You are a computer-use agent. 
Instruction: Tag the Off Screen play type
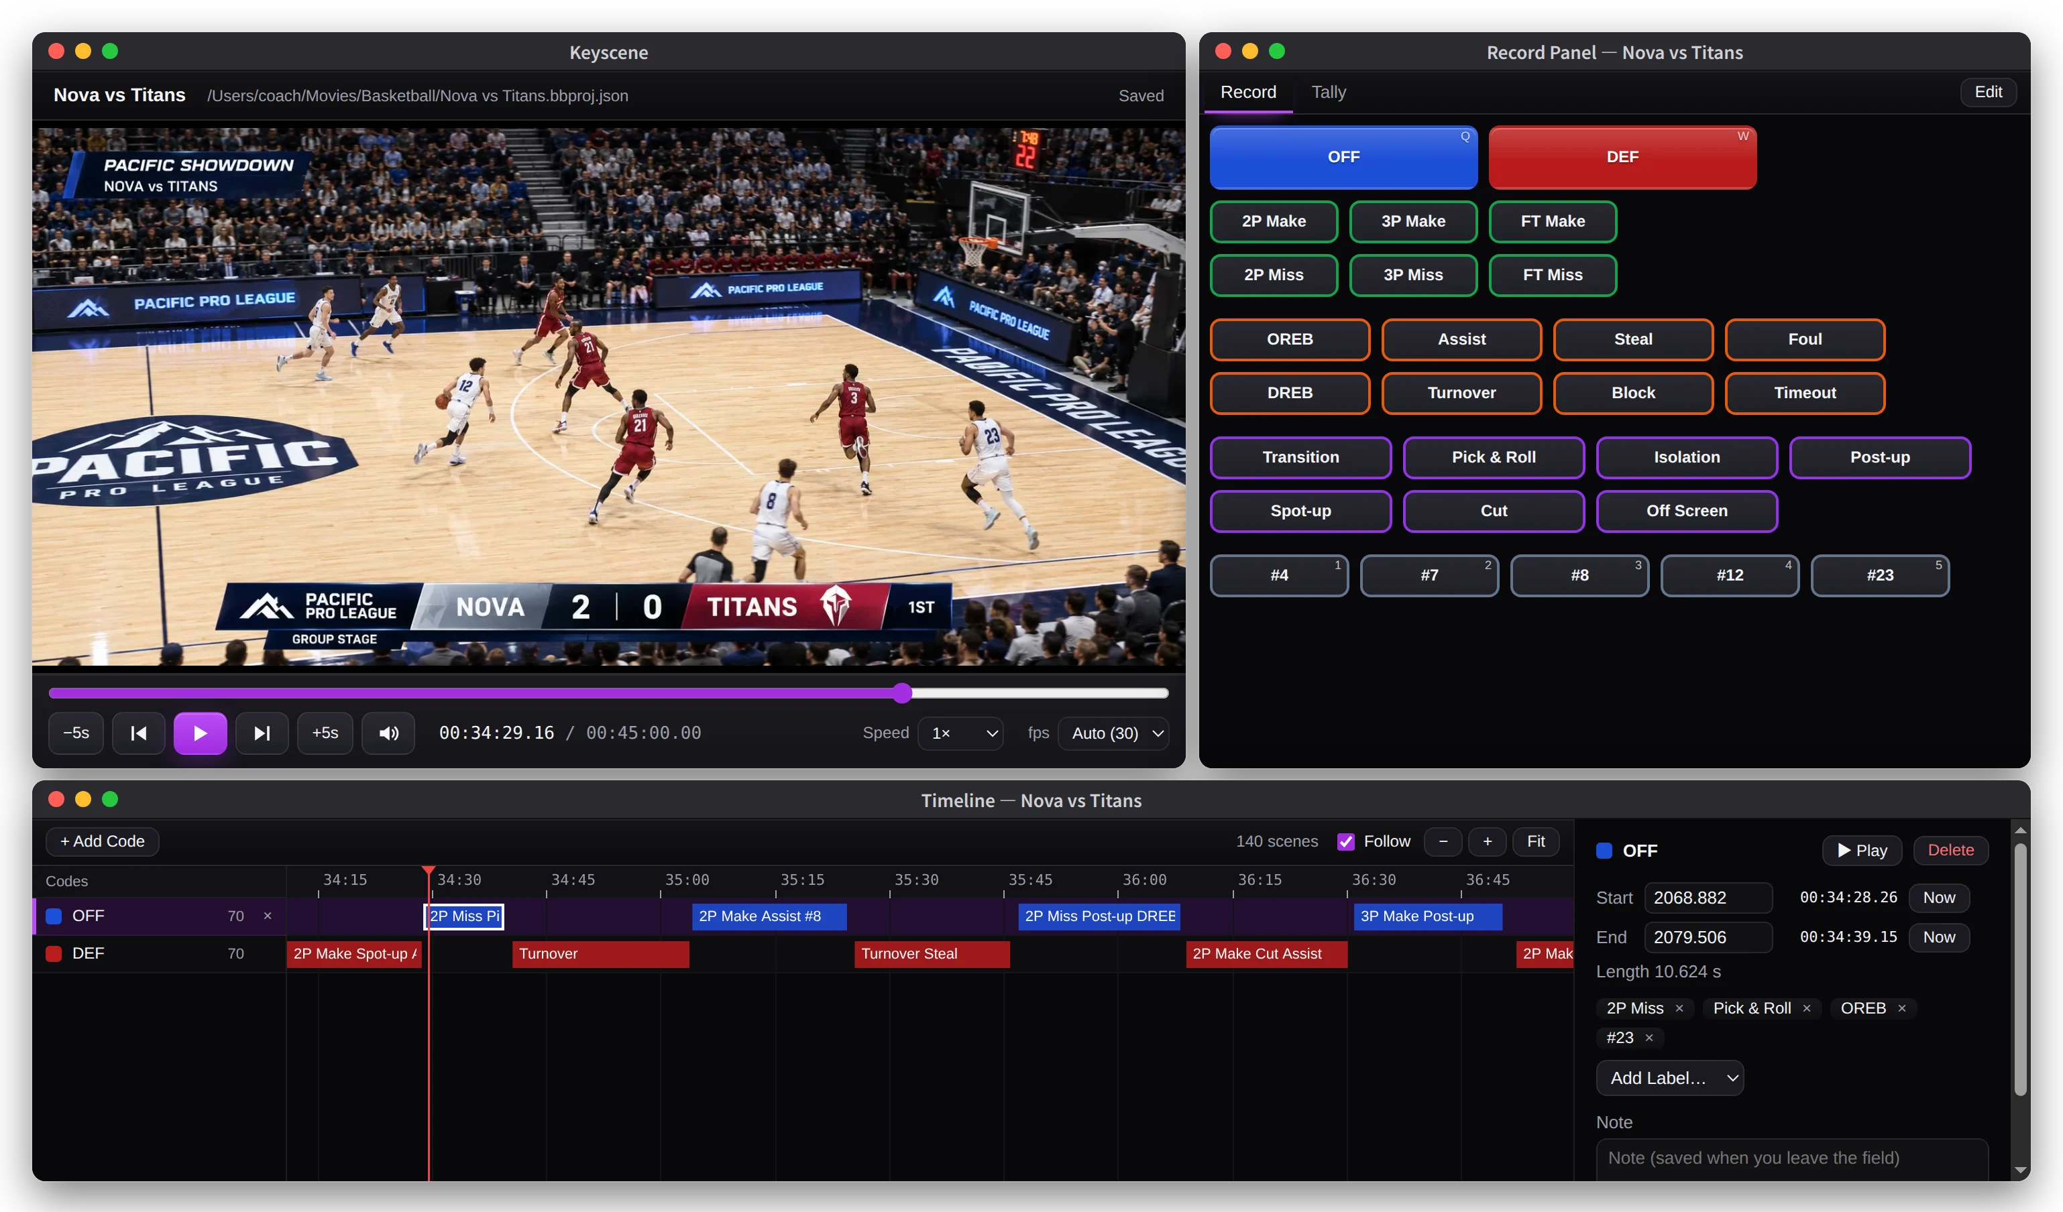1687,511
